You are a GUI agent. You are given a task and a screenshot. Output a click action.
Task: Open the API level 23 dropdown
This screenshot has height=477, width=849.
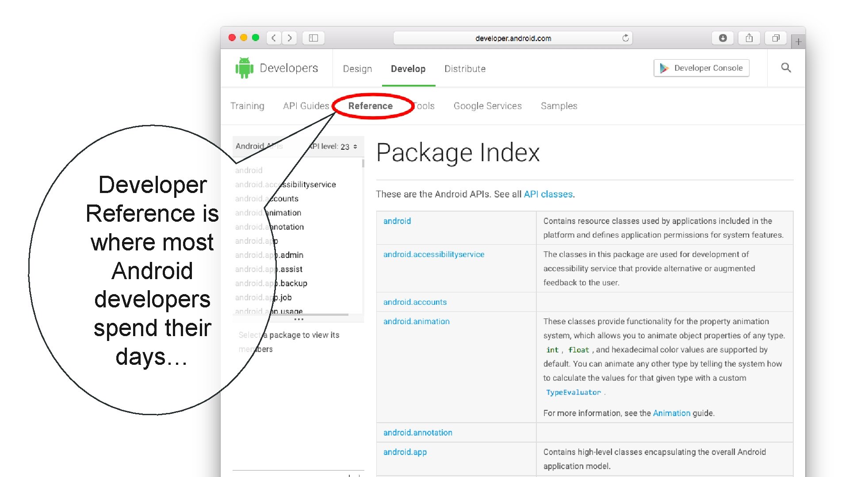click(348, 147)
